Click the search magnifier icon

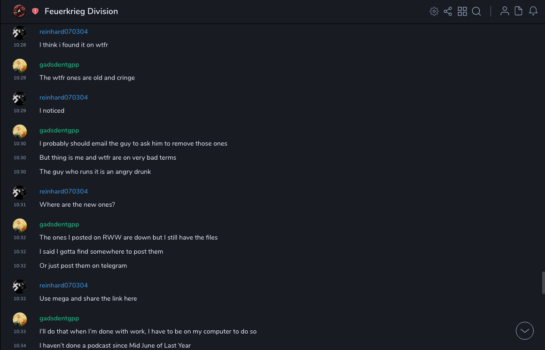coord(476,11)
